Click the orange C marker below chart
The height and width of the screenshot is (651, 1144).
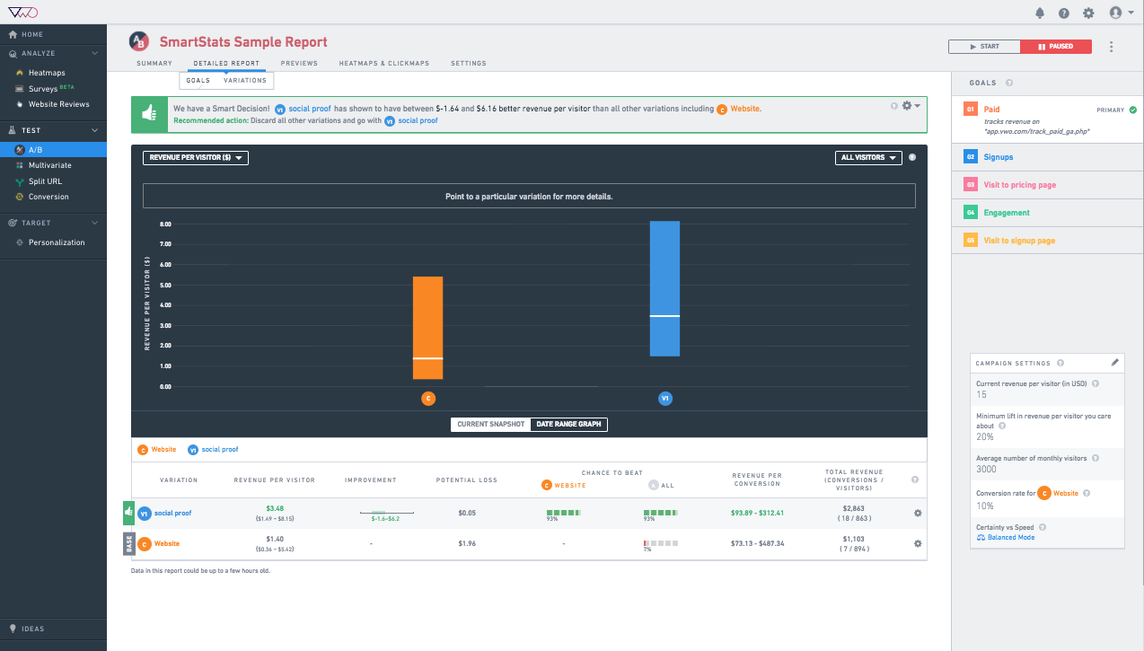(428, 398)
